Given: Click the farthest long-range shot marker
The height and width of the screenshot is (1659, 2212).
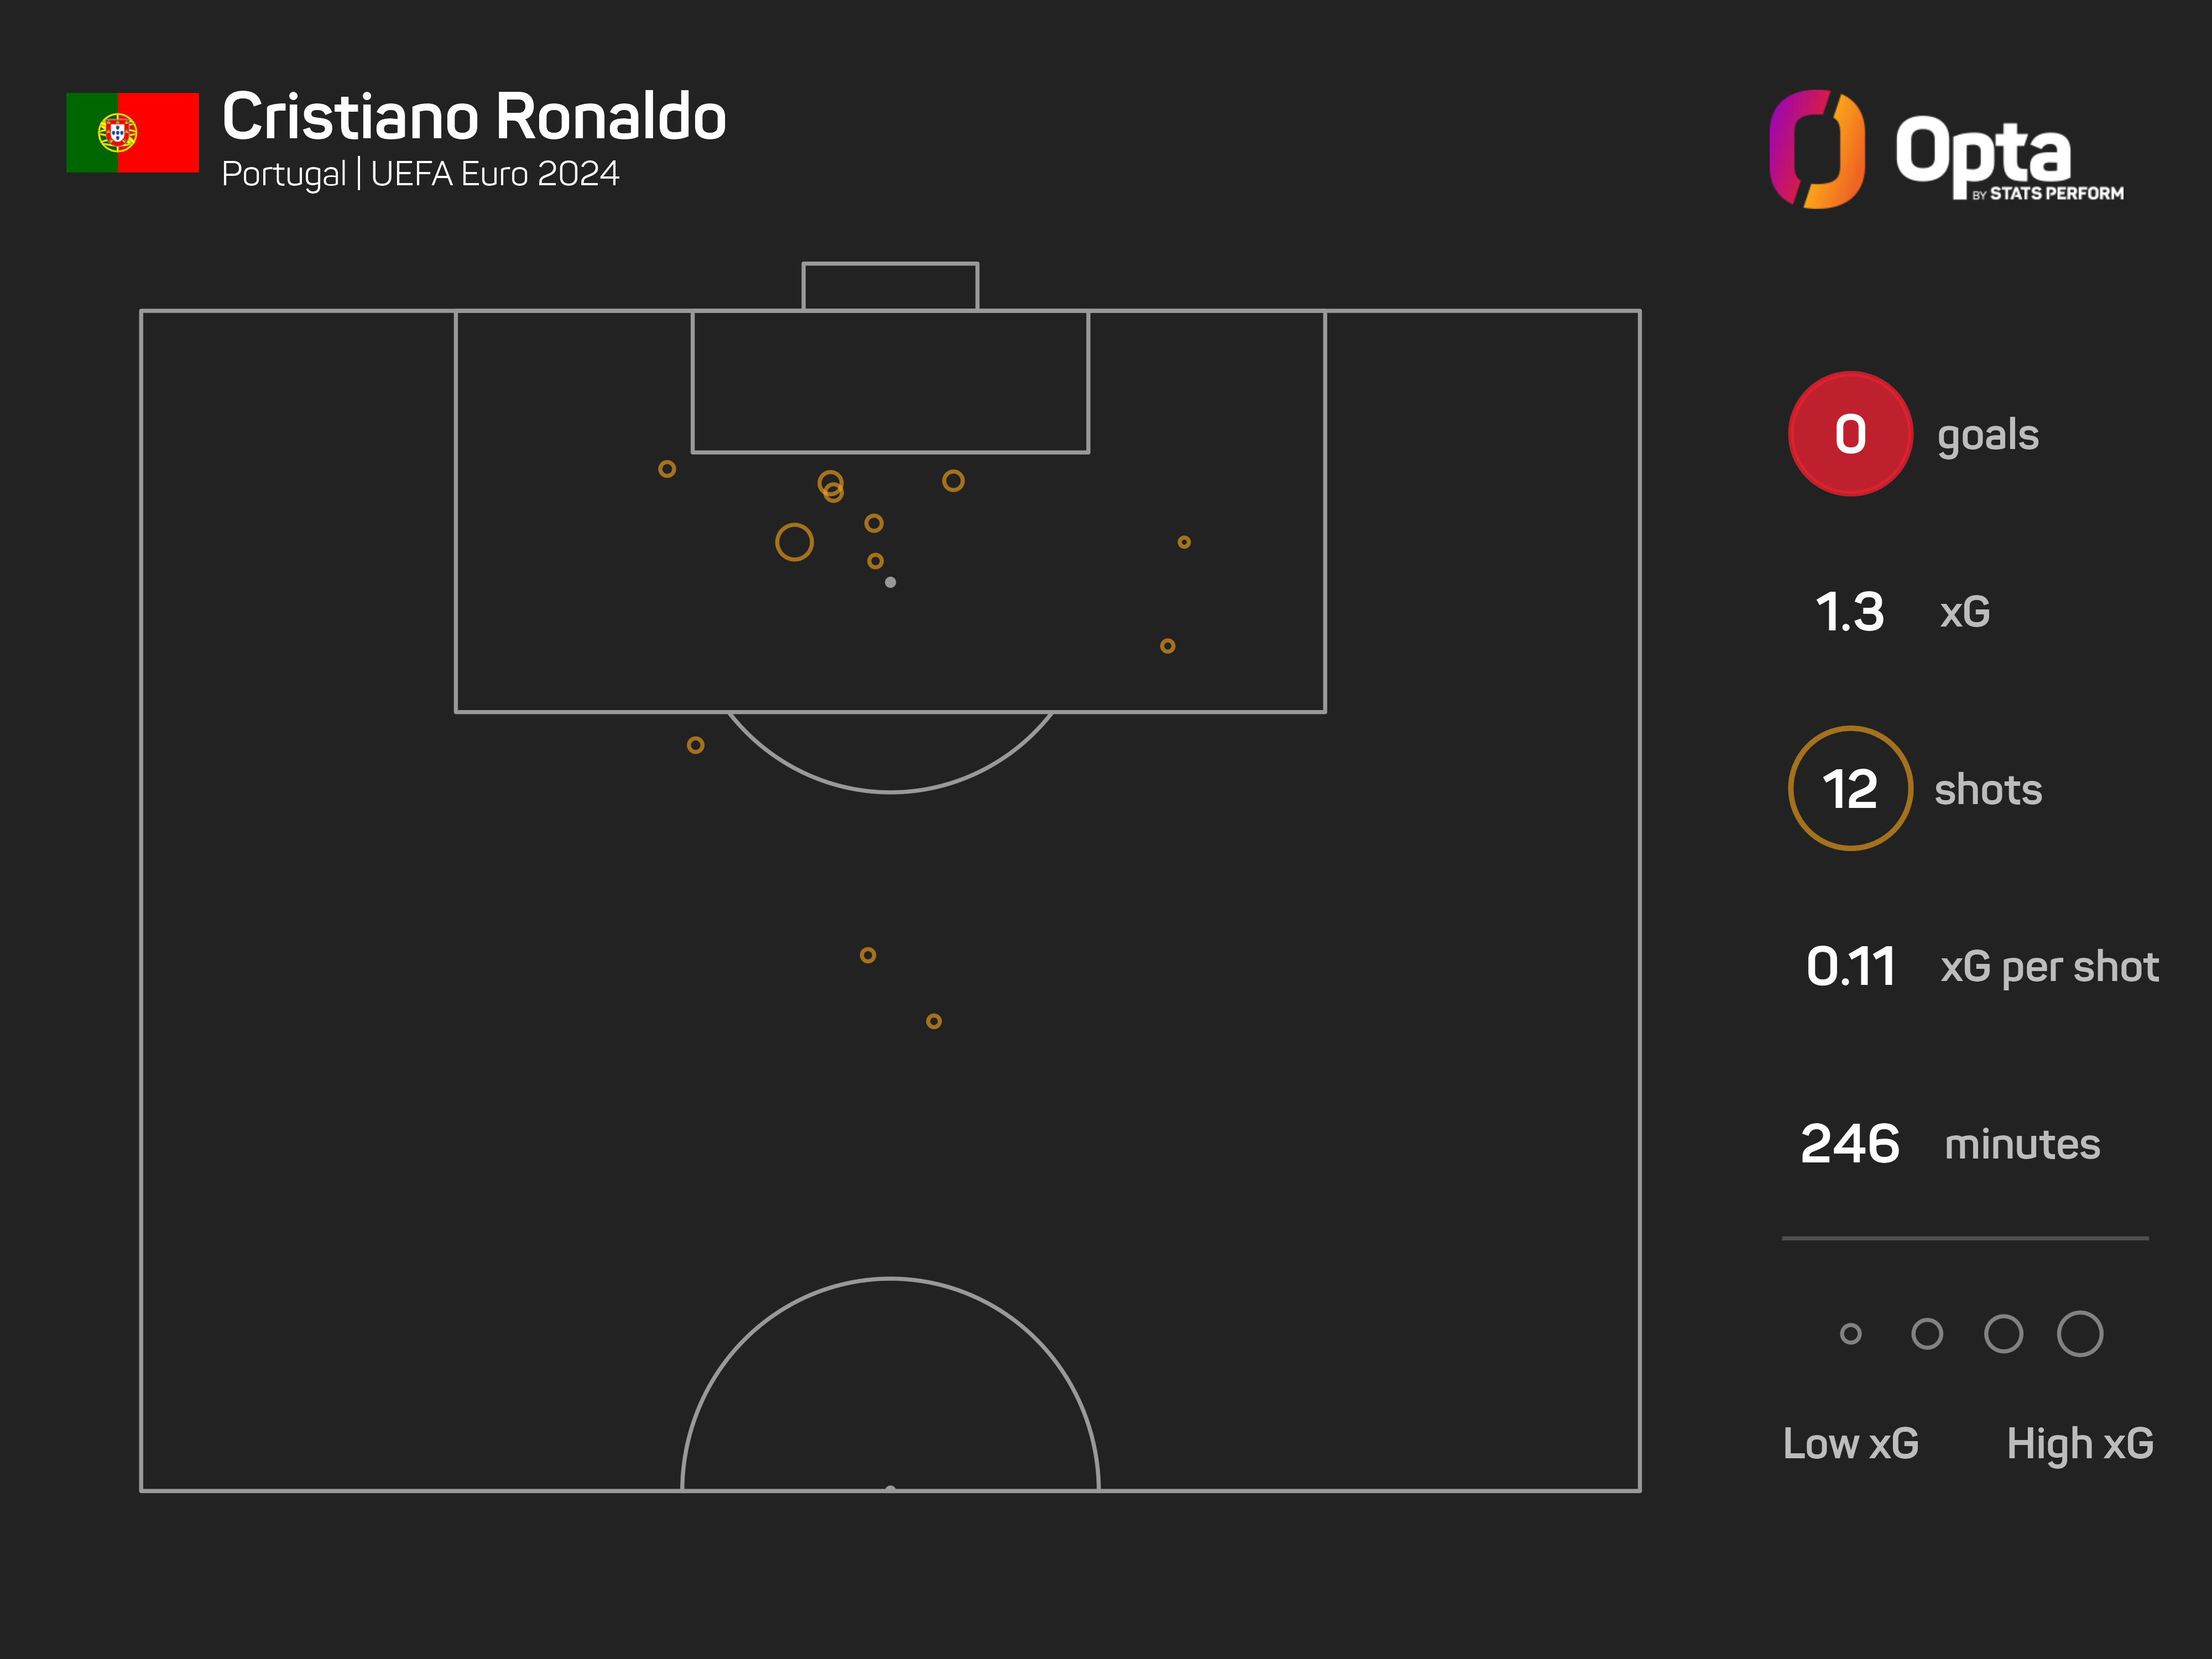Looking at the screenshot, I should pyautogui.click(x=933, y=1021).
